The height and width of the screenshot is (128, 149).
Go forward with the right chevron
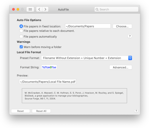45,10
